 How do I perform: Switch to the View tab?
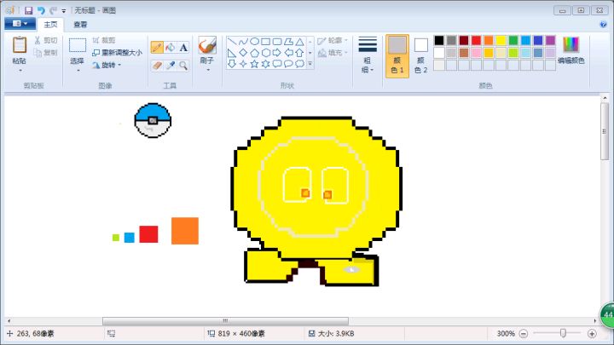(x=80, y=25)
